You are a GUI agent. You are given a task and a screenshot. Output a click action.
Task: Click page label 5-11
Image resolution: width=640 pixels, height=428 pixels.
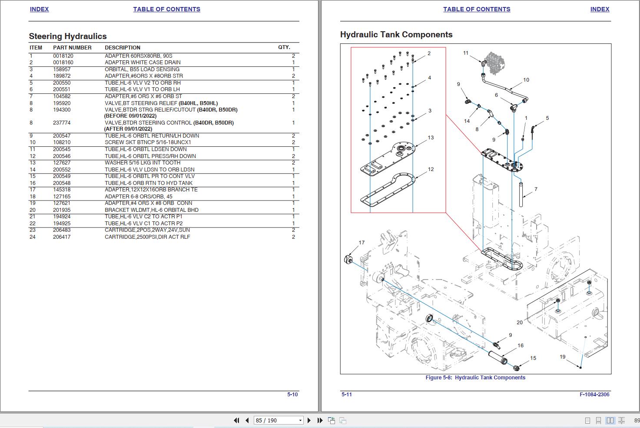point(347,395)
